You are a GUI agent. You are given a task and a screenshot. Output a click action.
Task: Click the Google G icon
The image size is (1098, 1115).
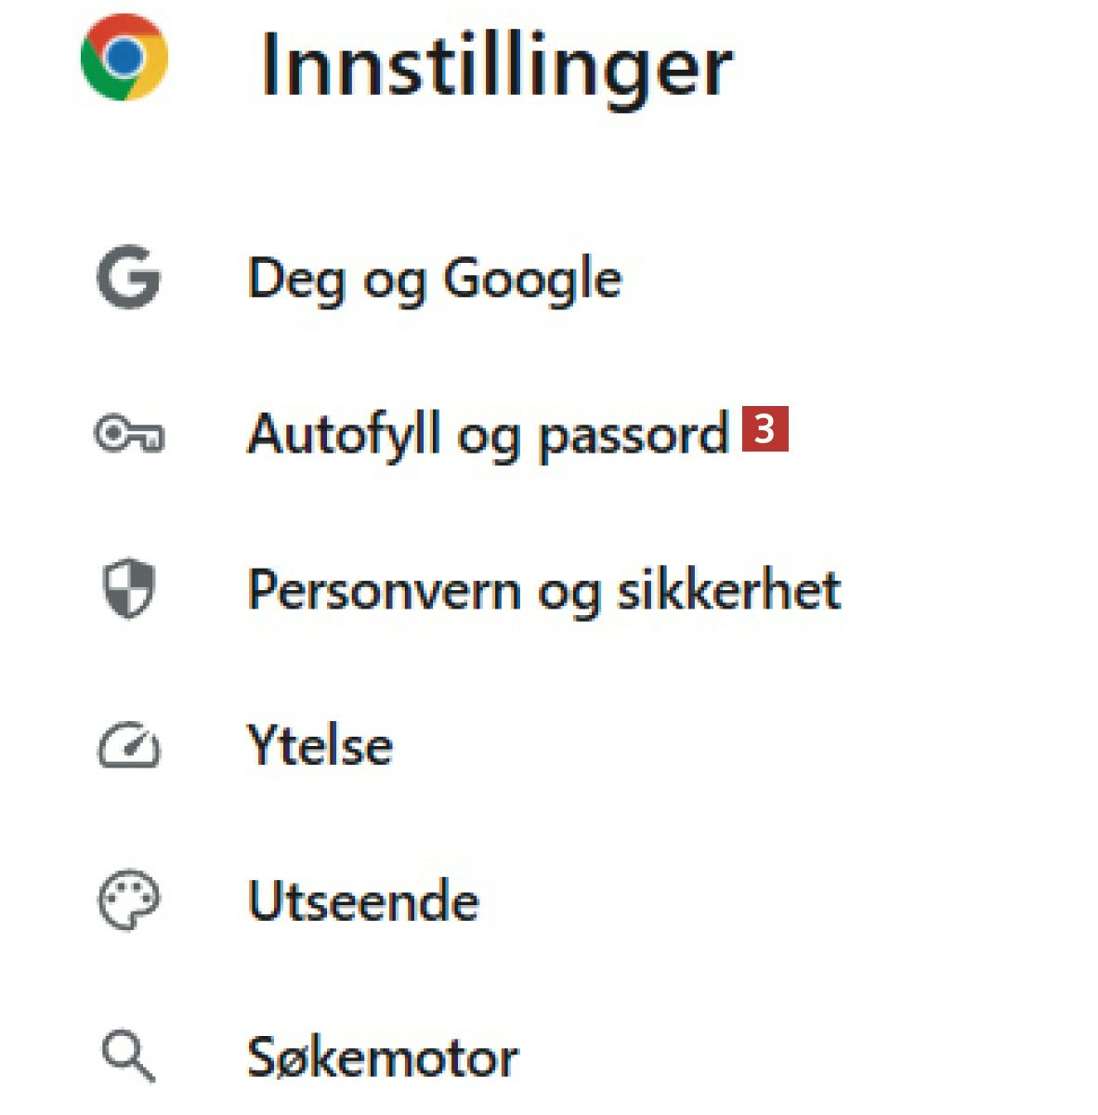coord(128,277)
